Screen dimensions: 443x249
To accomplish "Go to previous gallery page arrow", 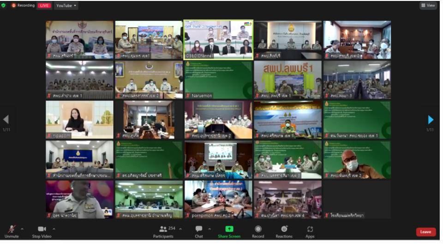I will click(6, 120).
